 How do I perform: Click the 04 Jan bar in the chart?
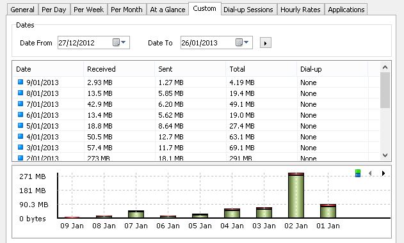pos(232,214)
